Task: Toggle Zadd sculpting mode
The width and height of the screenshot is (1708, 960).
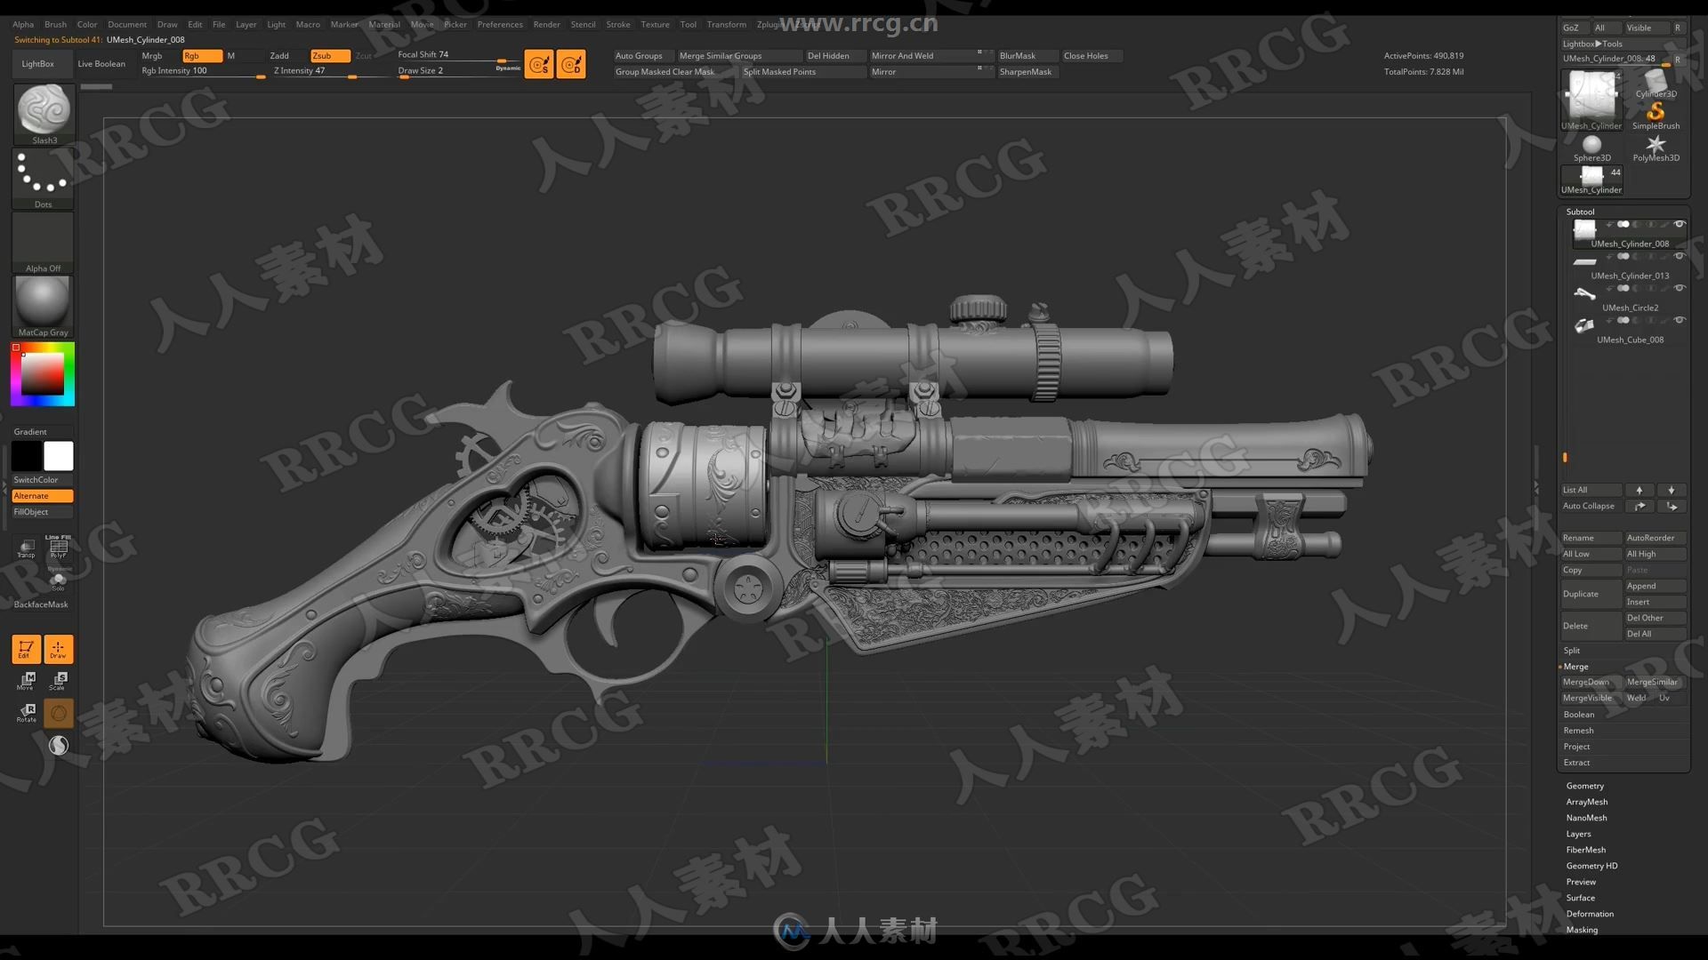Action: click(280, 54)
